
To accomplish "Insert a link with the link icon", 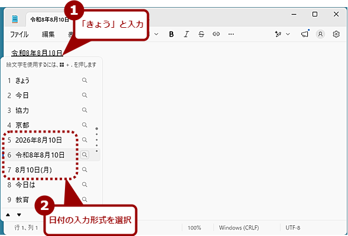I will 216,34.
